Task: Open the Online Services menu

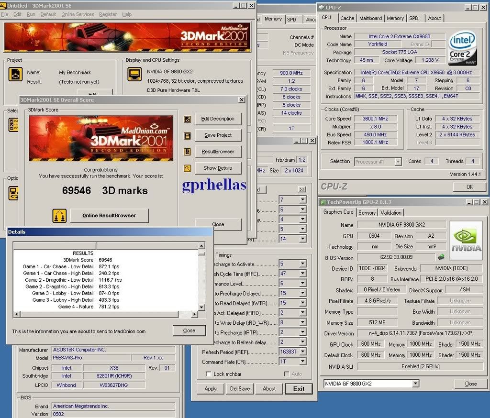Action: coord(78,14)
